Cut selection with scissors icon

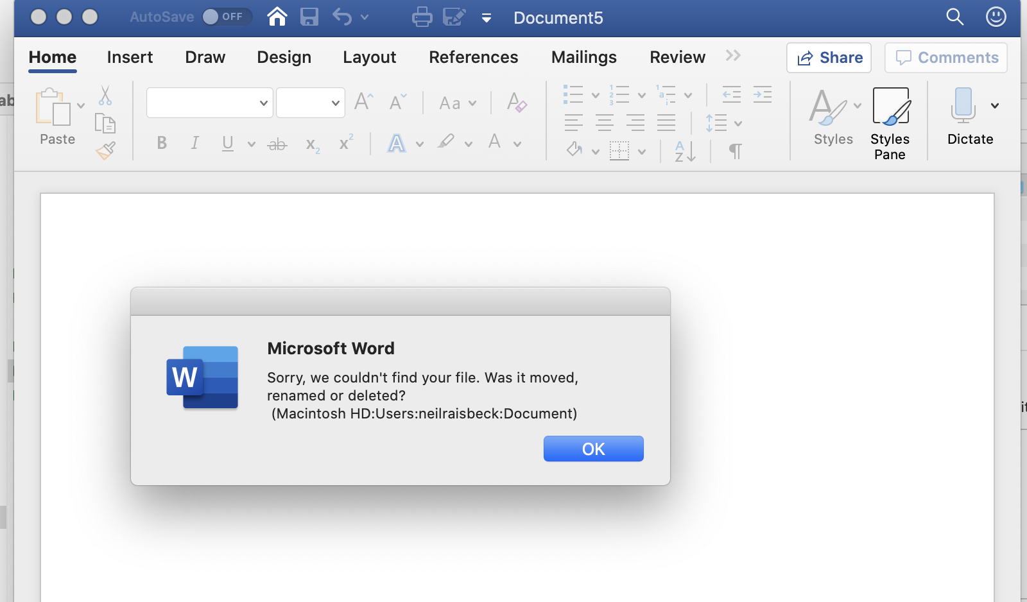pyautogui.click(x=105, y=96)
